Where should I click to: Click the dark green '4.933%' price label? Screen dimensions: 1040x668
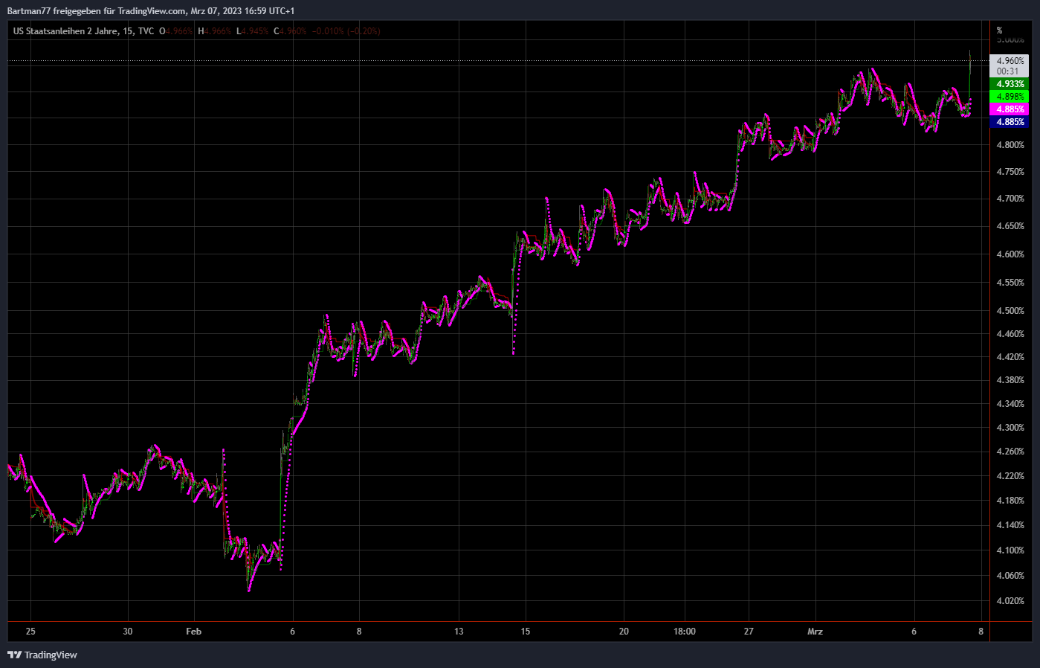(x=1010, y=84)
